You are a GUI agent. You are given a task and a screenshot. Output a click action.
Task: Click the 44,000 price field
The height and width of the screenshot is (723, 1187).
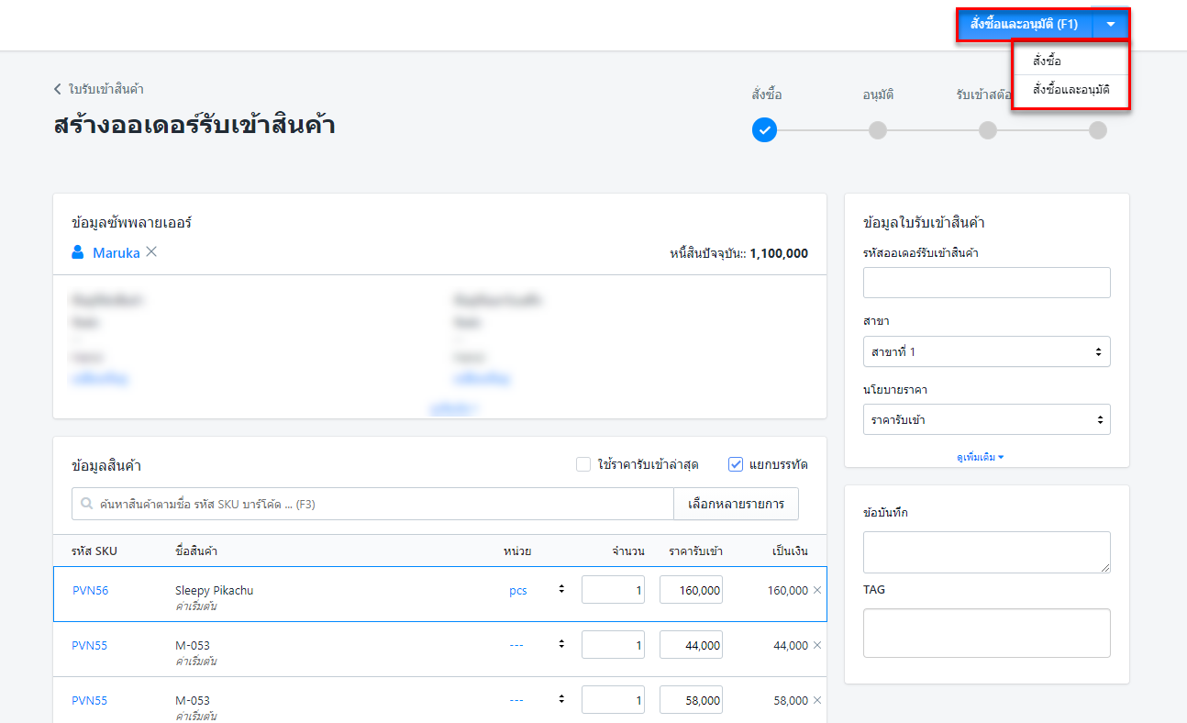(691, 645)
